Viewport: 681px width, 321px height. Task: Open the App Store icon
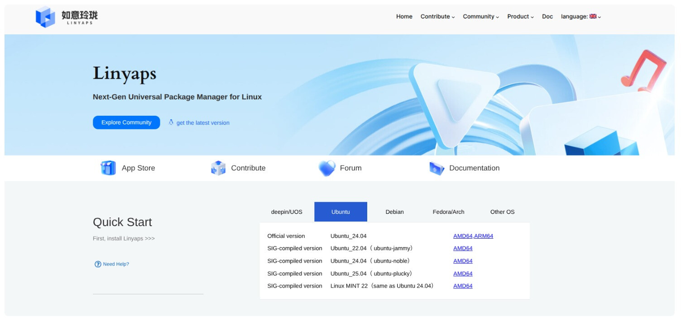(x=108, y=168)
